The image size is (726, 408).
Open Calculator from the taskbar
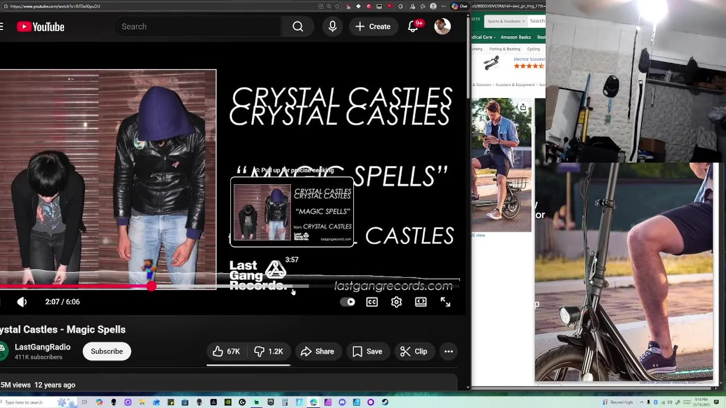click(x=285, y=402)
